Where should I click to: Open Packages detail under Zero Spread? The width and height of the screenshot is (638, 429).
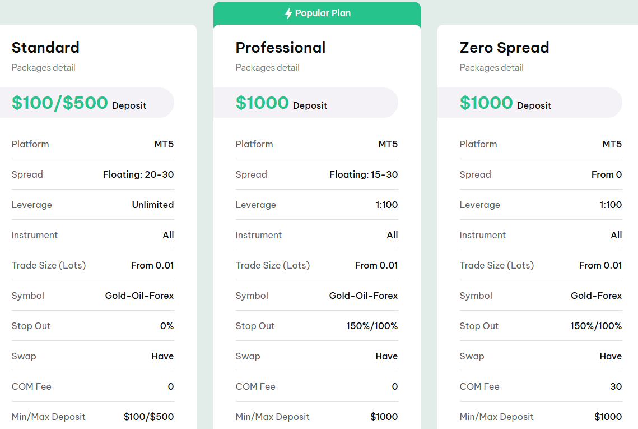tap(491, 68)
